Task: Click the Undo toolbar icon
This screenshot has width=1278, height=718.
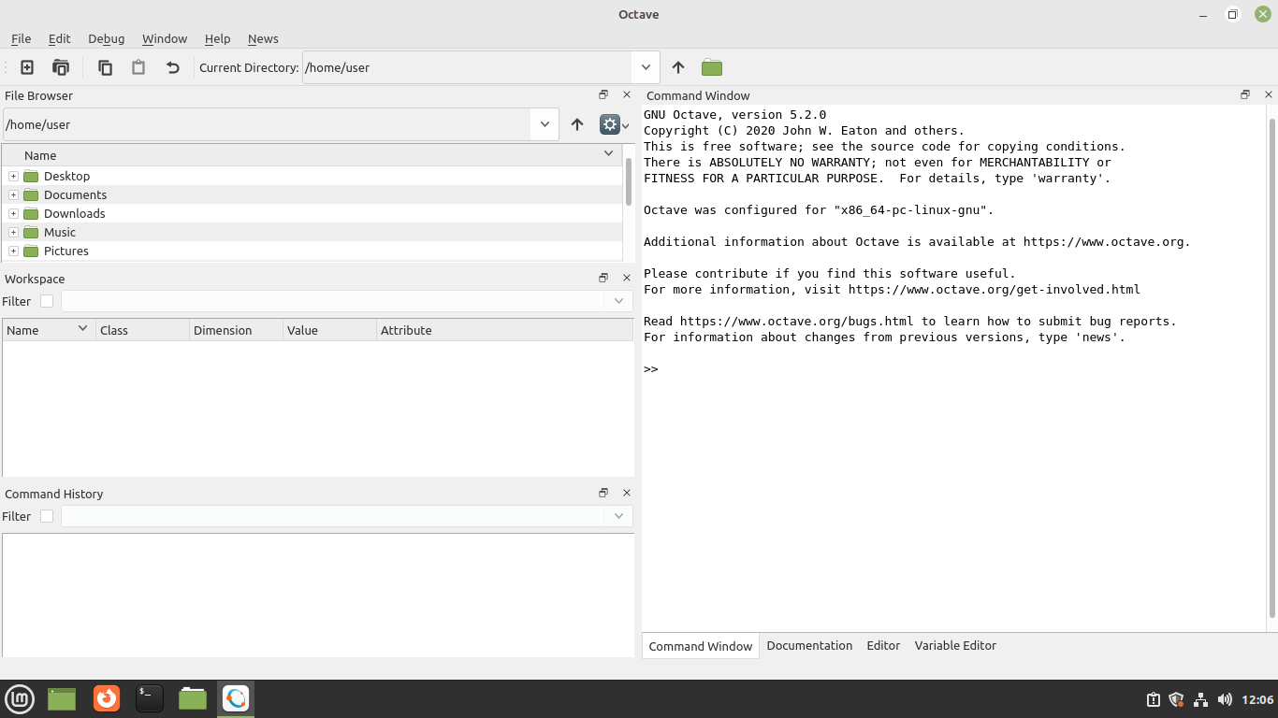Action: [172, 67]
